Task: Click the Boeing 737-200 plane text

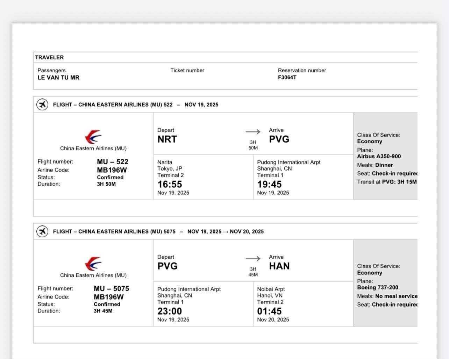Action: point(377,287)
